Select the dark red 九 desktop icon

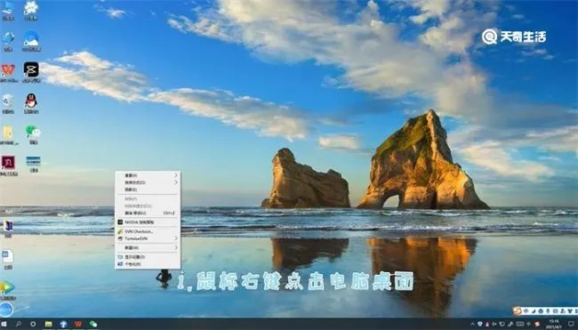[x=8, y=165]
